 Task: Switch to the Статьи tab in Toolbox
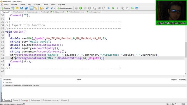tap(24, 100)
